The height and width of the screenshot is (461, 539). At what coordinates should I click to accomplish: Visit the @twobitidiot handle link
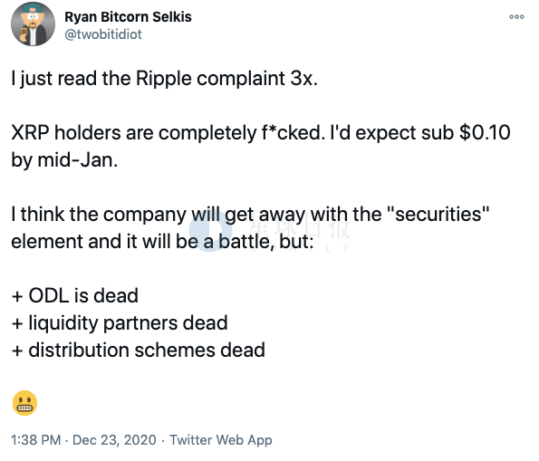103,34
